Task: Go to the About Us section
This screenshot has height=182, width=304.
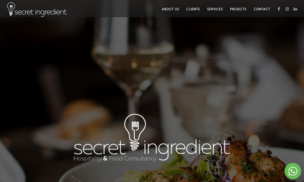Action: click(171, 9)
